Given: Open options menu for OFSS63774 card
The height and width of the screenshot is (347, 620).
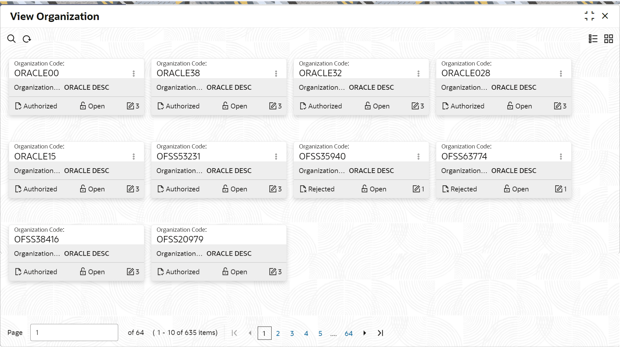Looking at the screenshot, I should (x=561, y=157).
